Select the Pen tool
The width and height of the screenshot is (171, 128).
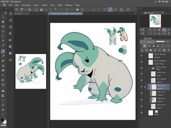(x=3, y=51)
